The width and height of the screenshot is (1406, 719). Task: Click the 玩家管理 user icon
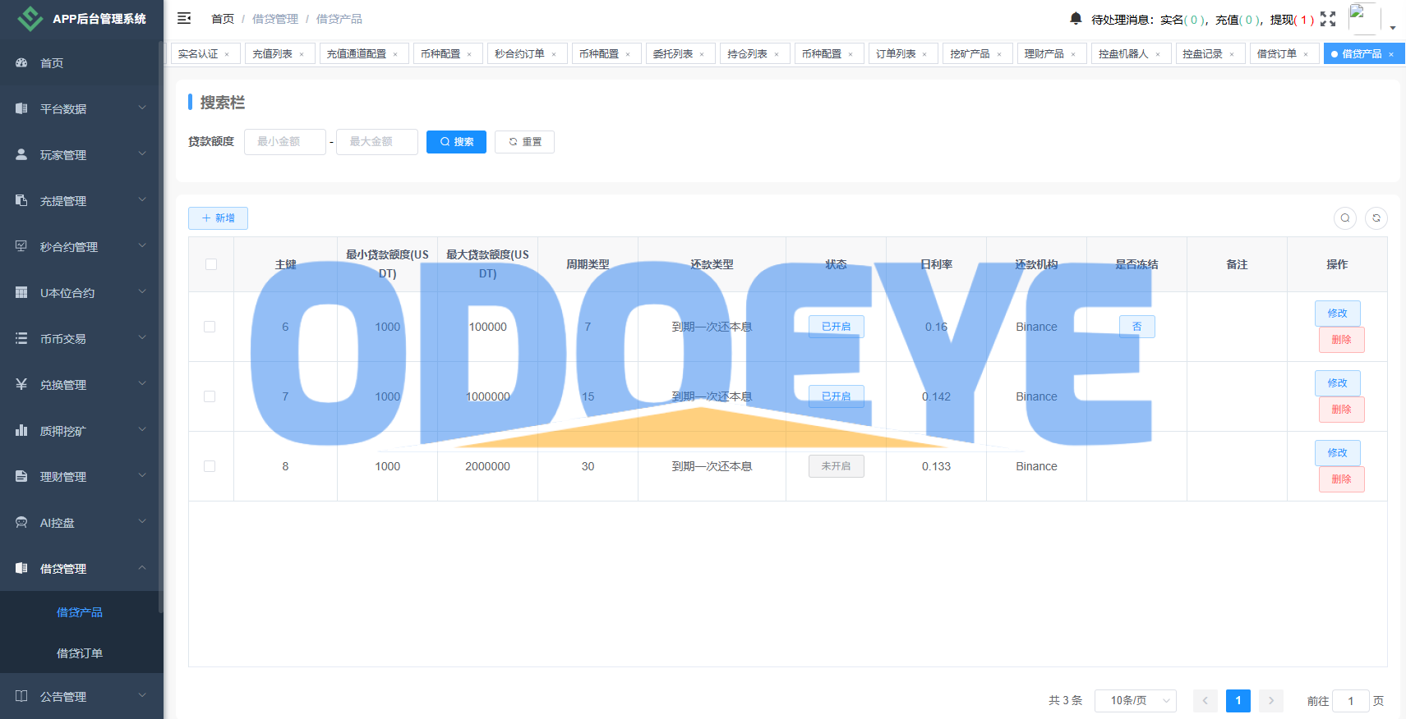pyautogui.click(x=21, y=154)
